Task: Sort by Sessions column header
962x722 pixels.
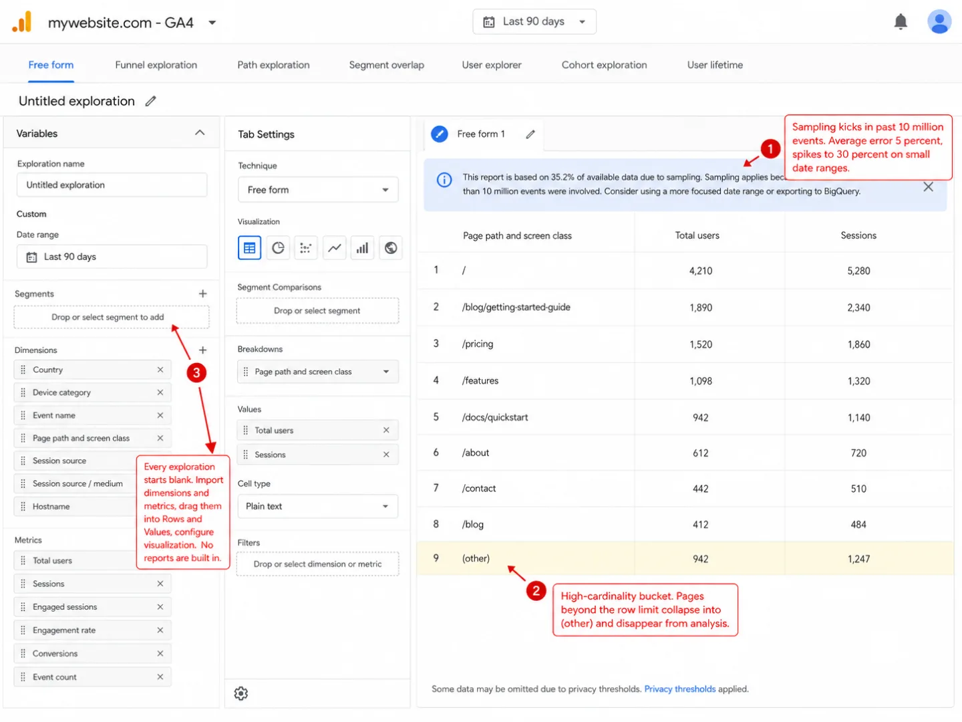Action: pyautogui.click(x=858, y=235)
